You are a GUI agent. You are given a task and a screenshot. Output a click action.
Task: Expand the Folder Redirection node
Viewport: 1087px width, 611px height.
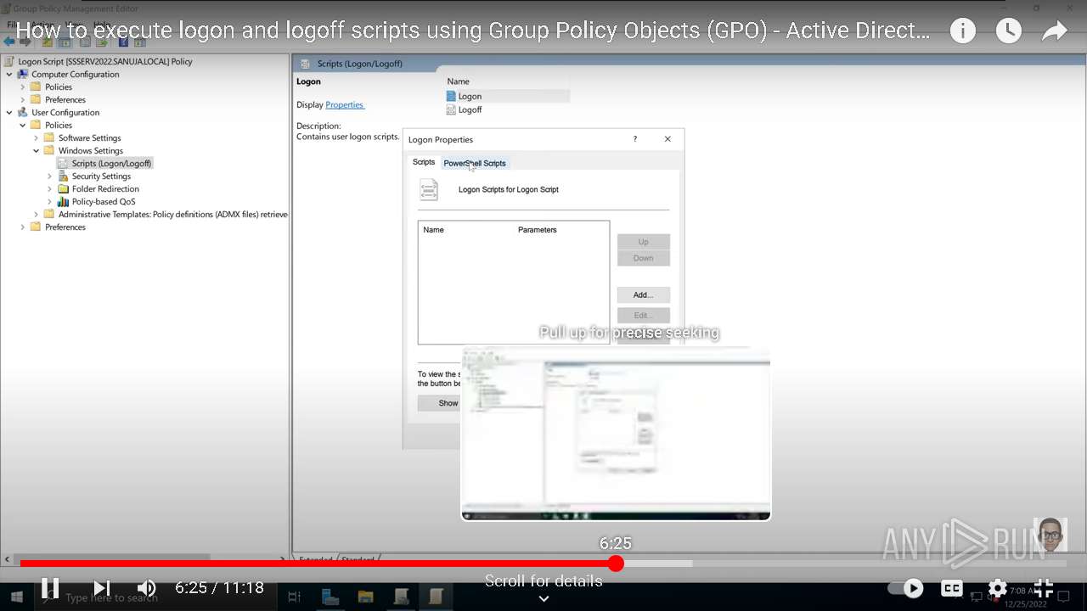click(50, 189)
